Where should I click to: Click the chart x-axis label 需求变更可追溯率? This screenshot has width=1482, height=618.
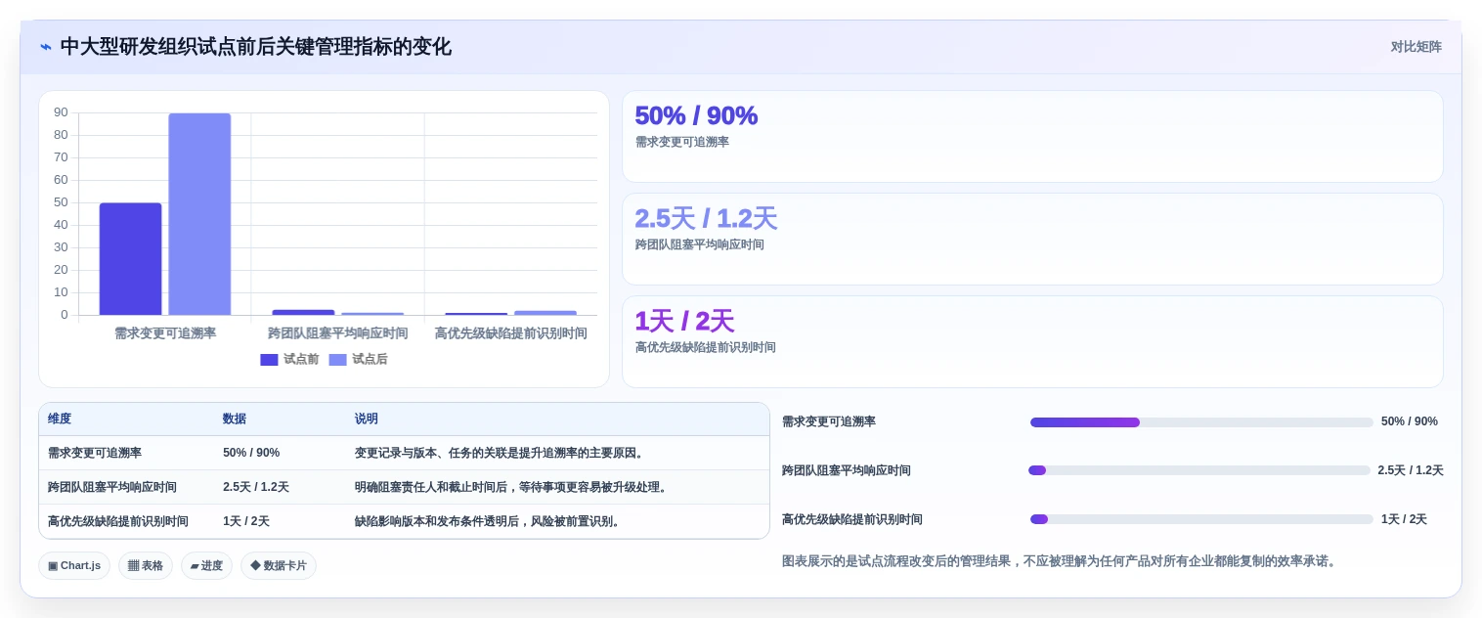(165, 333)
